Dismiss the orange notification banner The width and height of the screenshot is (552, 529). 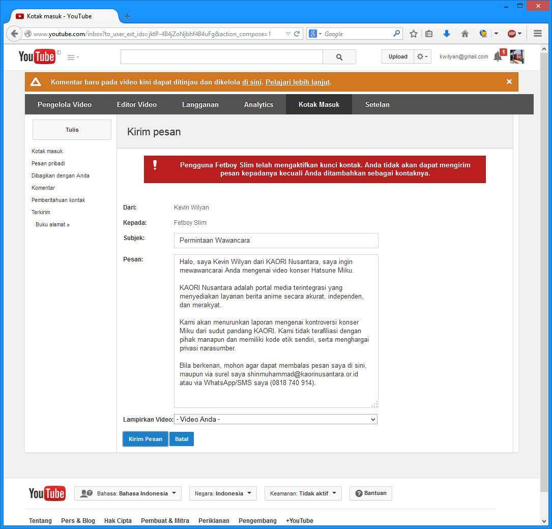(x=509, y=81)
